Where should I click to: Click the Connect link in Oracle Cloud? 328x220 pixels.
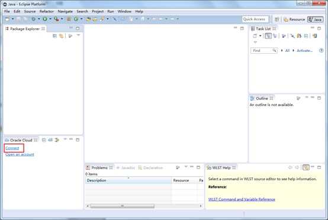pos(12,148)
